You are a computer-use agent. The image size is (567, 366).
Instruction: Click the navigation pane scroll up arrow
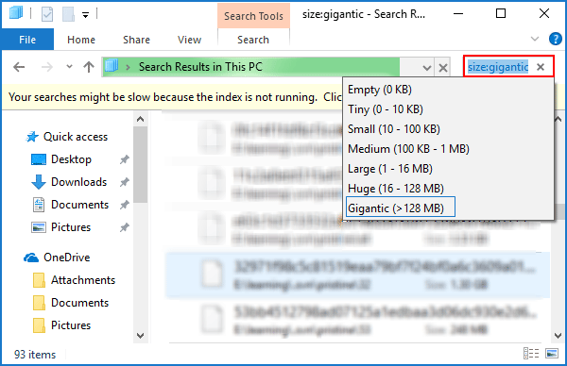[x=140, y=119]
